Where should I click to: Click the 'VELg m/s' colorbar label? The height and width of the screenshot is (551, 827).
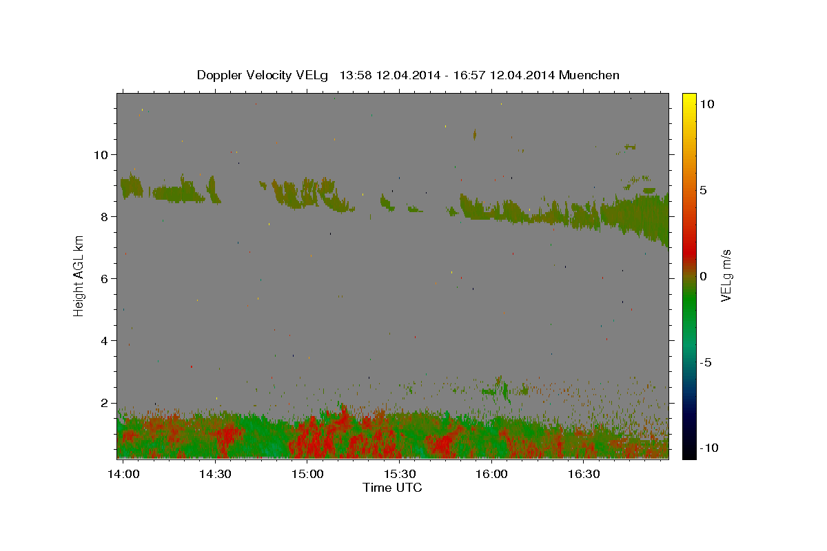(726, 275)
